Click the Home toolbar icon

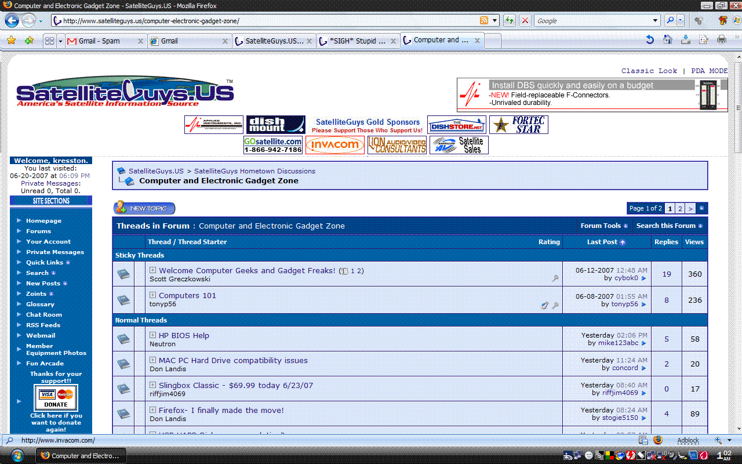[x=668, y=40]
